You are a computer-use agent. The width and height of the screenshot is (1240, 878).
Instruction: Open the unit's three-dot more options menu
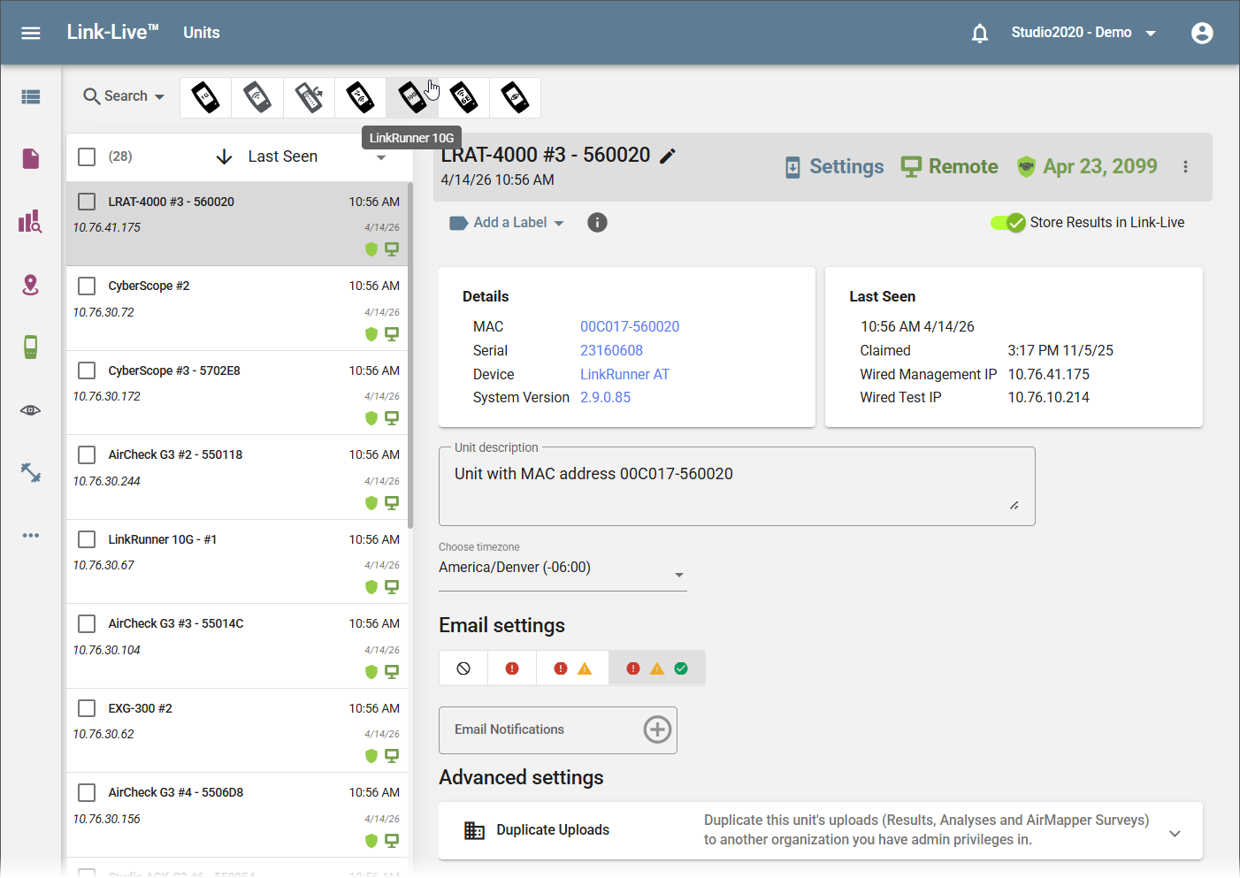pyautogui.click(x=1185, y=167)
